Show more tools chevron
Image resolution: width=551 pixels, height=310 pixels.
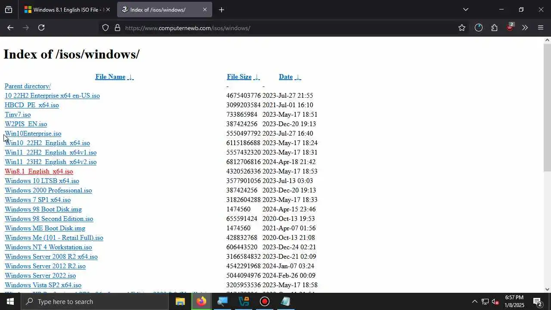[525, 28]
